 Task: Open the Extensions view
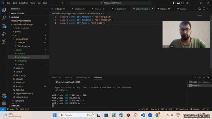tap(4, 42)
